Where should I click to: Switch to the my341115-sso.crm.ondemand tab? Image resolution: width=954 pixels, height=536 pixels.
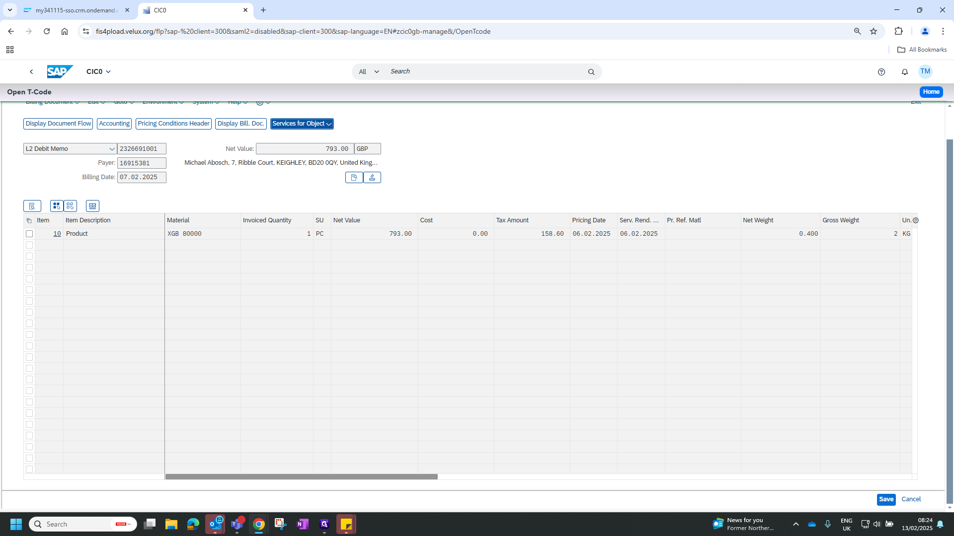(x=77, y=10)
